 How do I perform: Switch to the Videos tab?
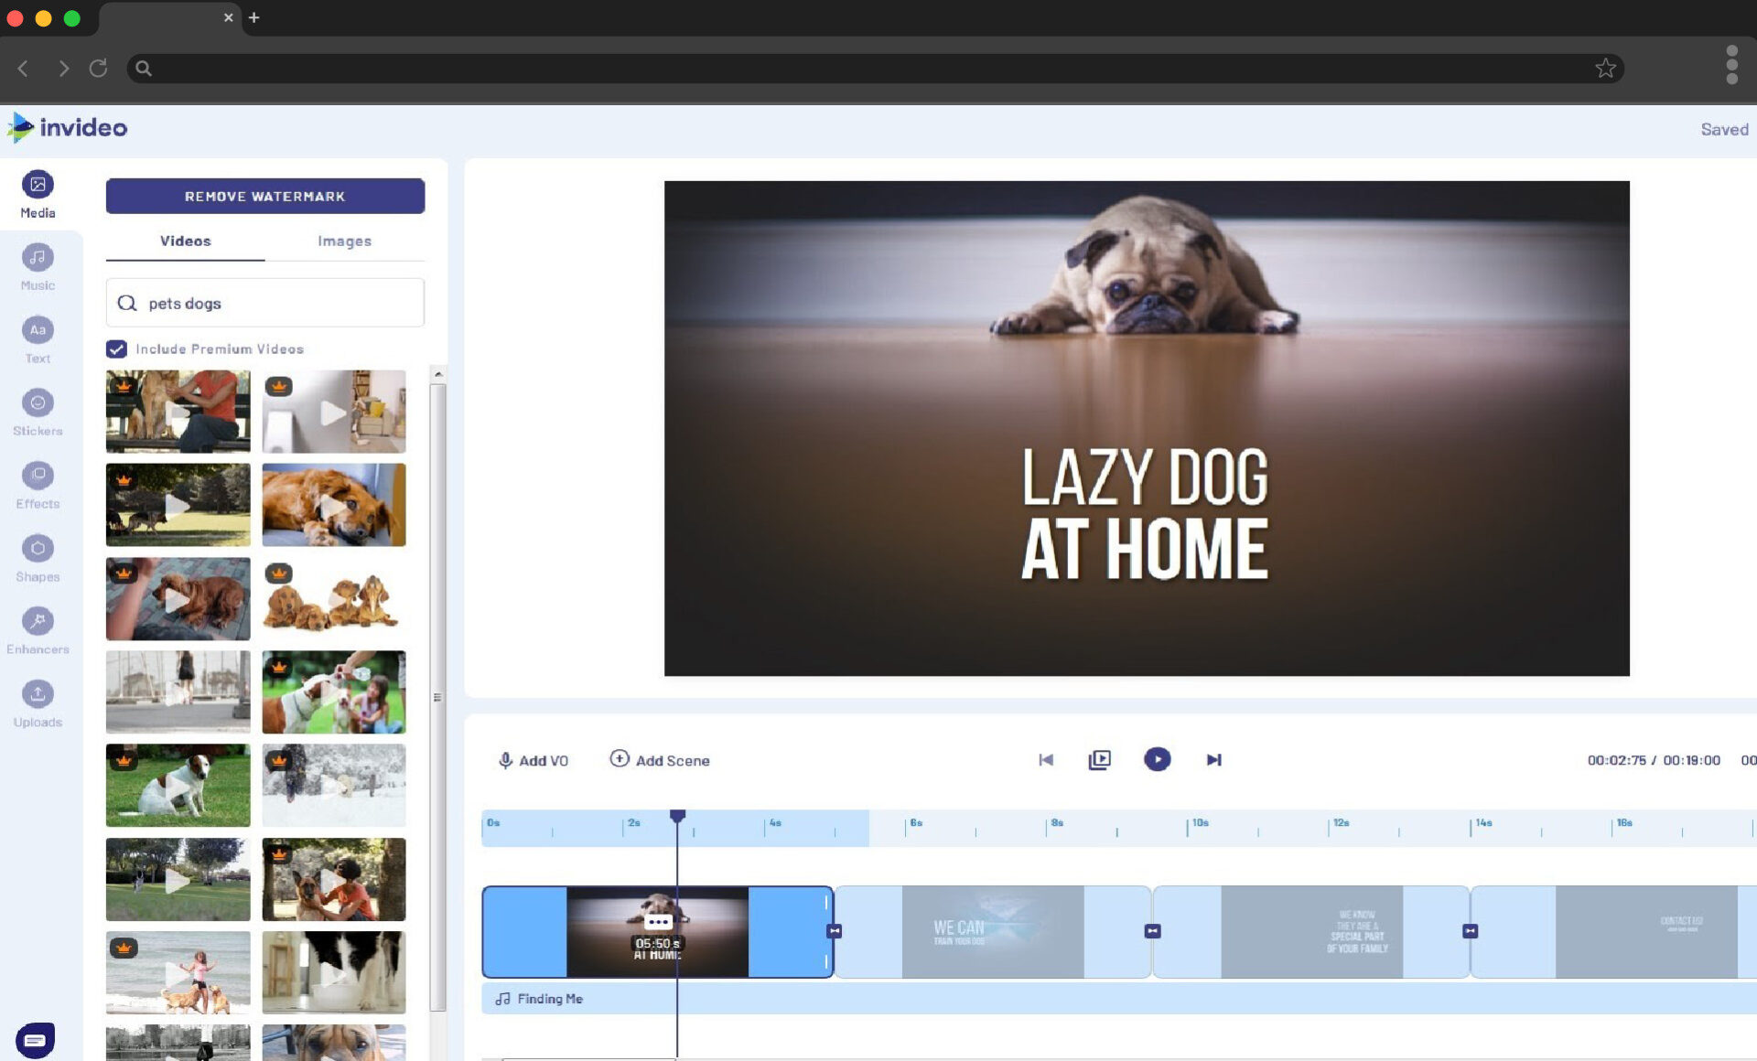pyautogui.click(x=186, y=241)
